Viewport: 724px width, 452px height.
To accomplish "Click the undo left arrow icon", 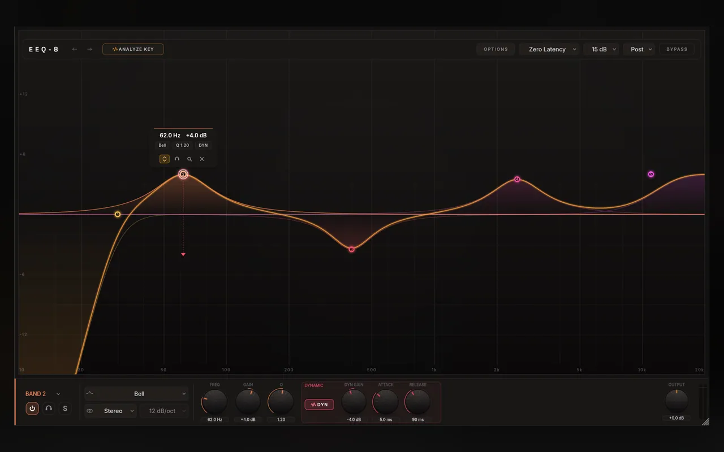I will click(75, 49).
